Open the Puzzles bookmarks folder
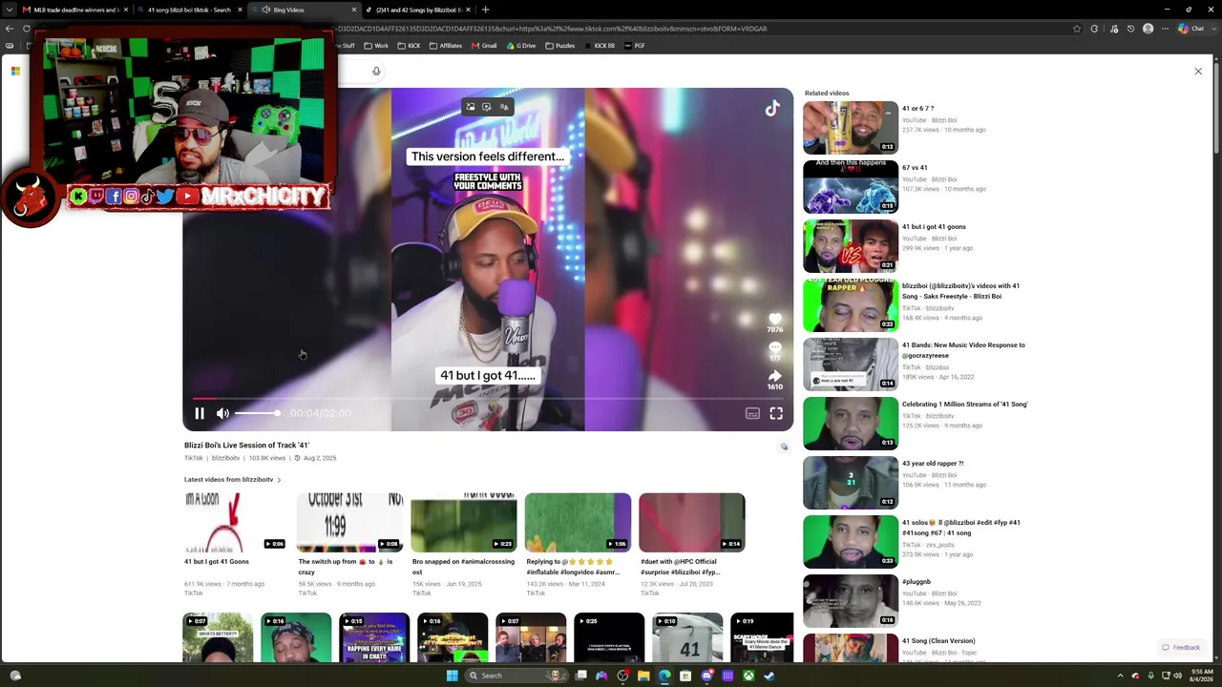The height and width of the screenshot is (687, 1222). coord(560,46)
